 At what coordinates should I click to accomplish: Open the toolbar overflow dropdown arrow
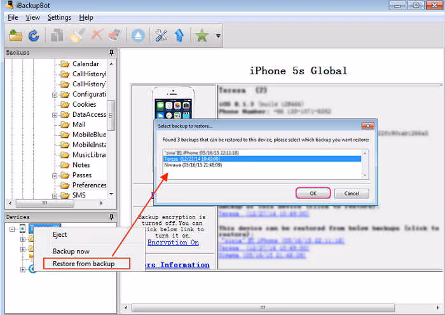218,36
